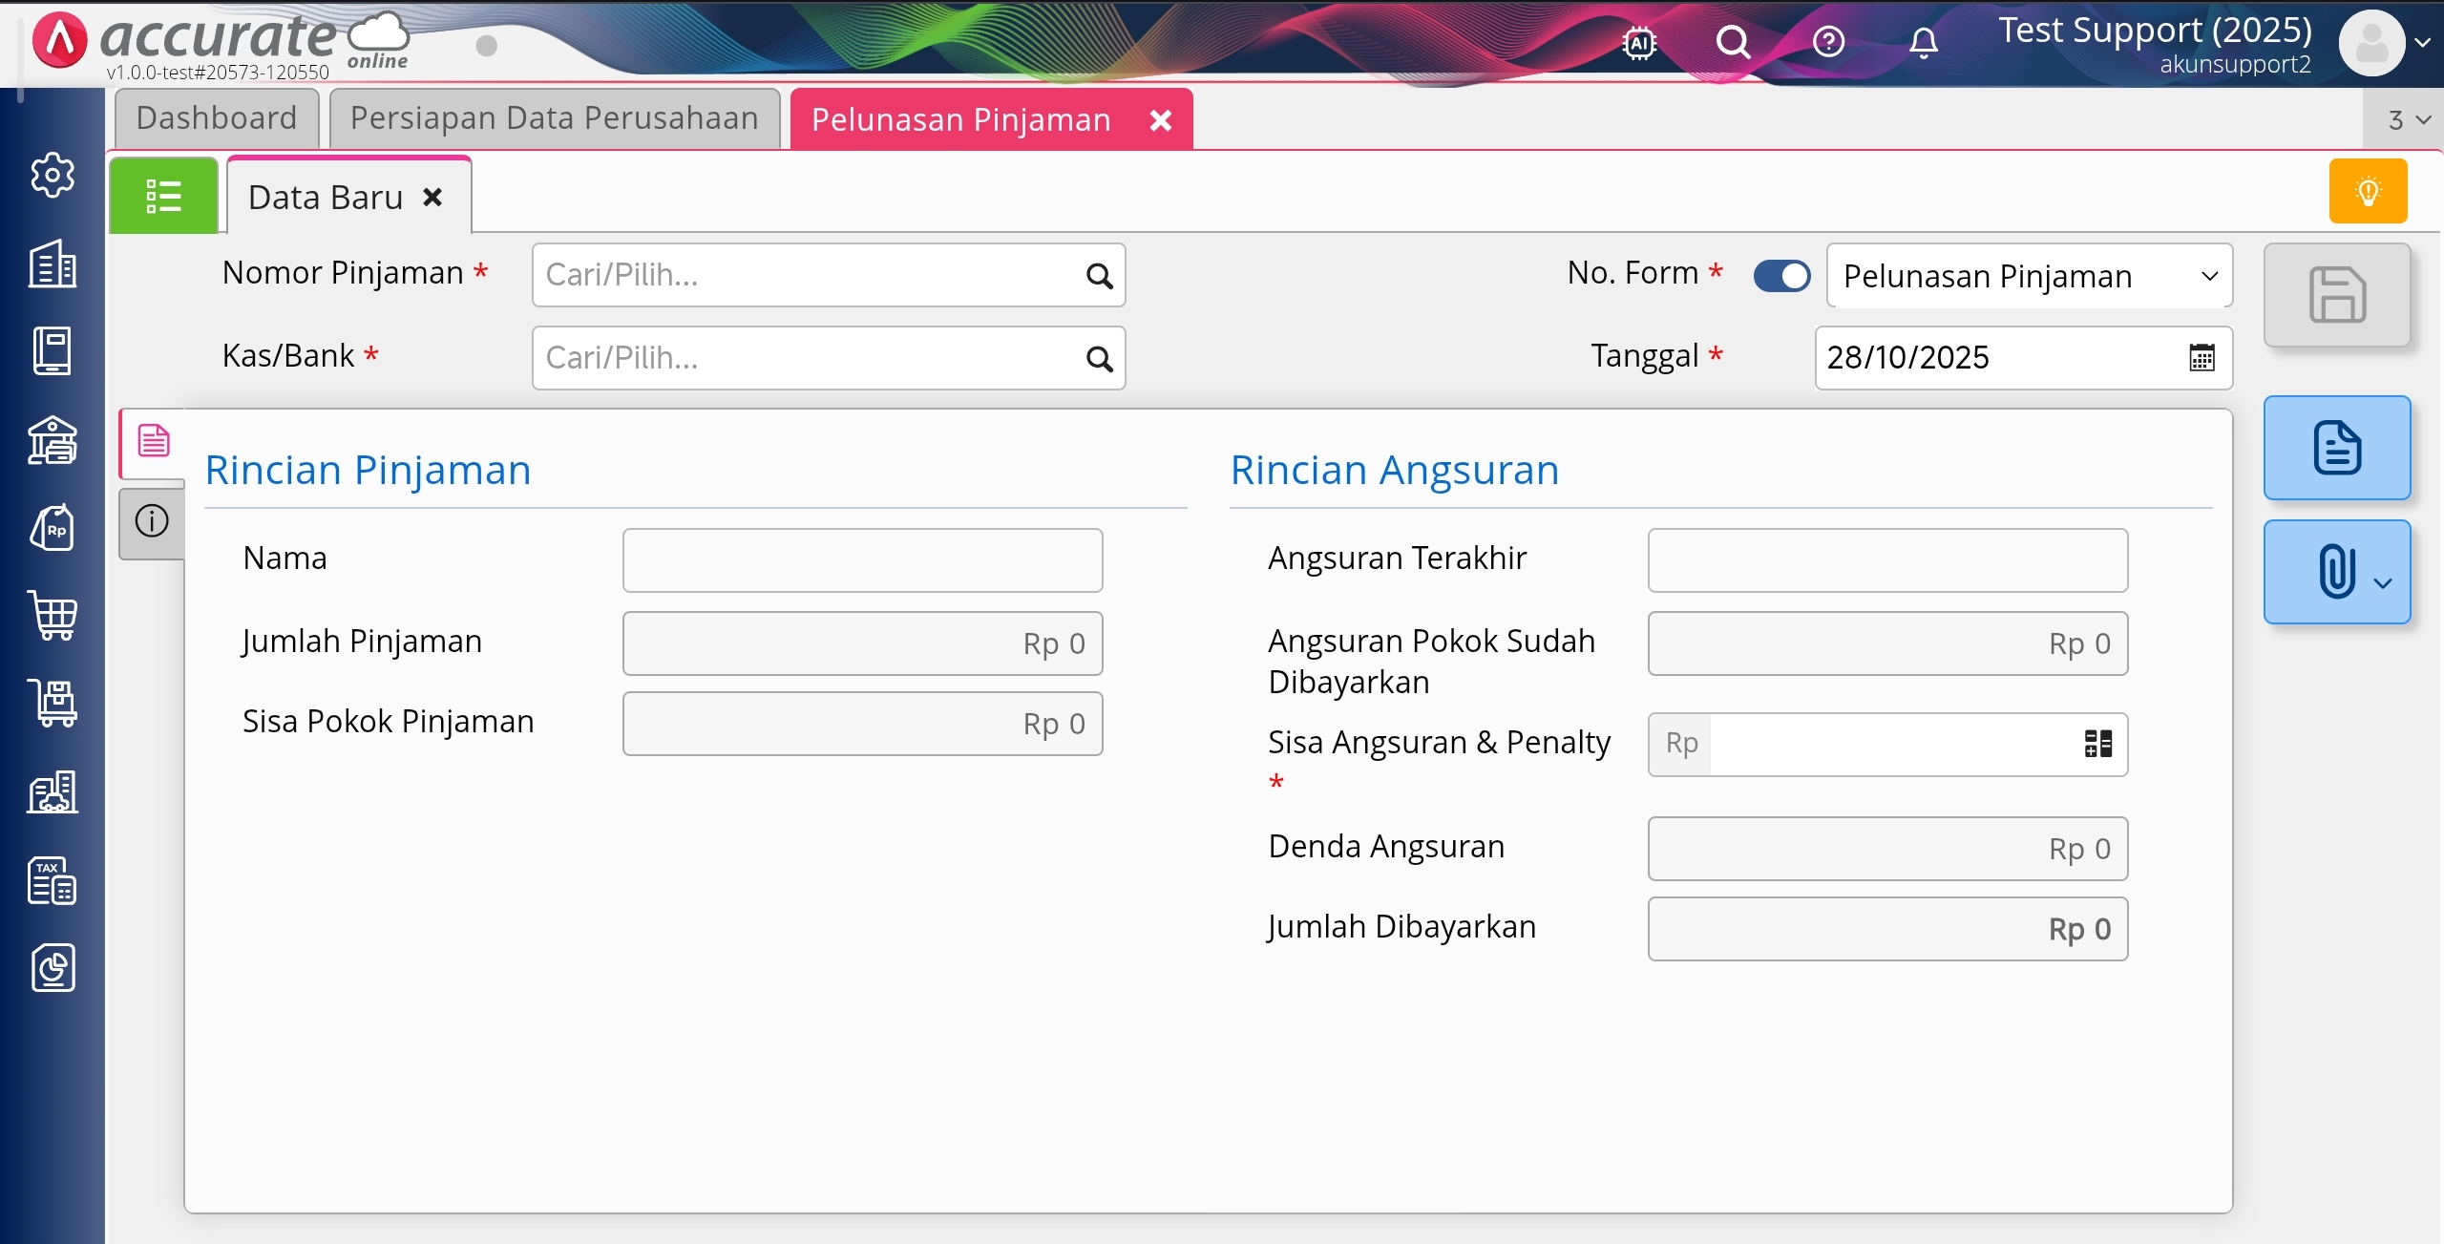Expand the open tabs count dropdown

coord(2409,120)
